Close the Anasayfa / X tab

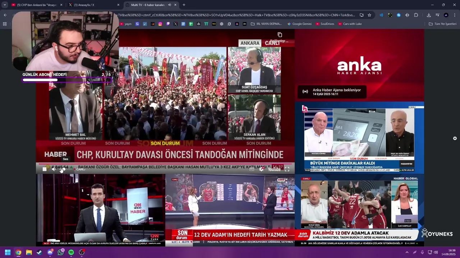click(x=118, y=5)
